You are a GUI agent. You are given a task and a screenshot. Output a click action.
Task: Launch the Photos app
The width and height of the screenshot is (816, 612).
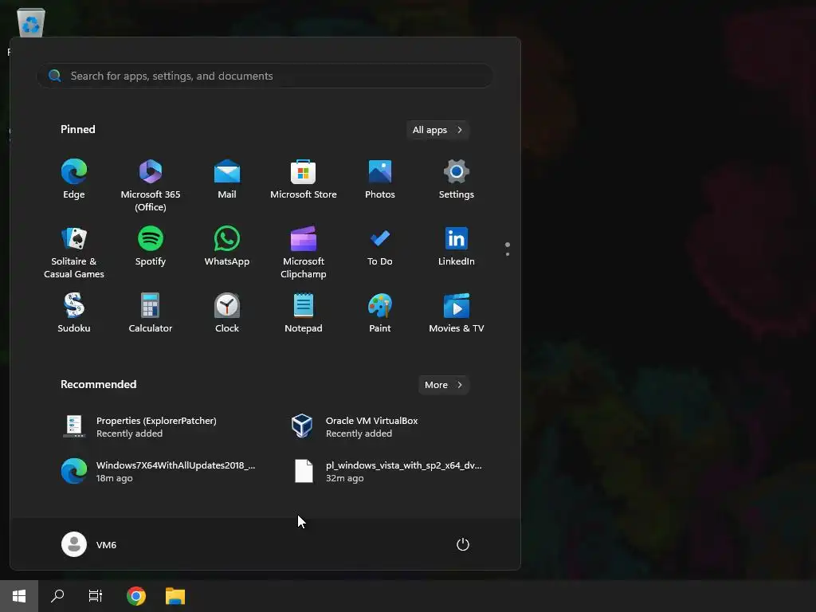[x=380, y=179]
